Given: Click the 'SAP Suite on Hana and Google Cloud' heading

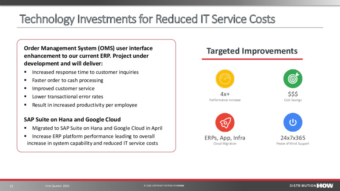Looking at the screenshot, I should 72,120.
